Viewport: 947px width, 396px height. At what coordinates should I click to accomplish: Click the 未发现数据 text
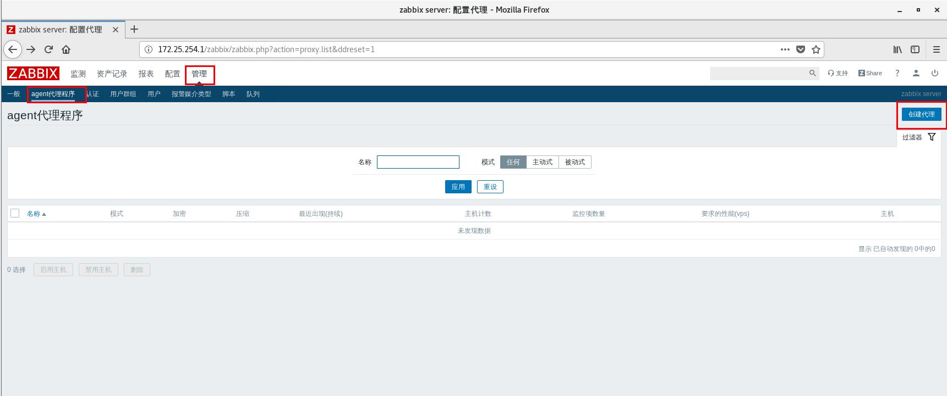(x=474, y=231)
